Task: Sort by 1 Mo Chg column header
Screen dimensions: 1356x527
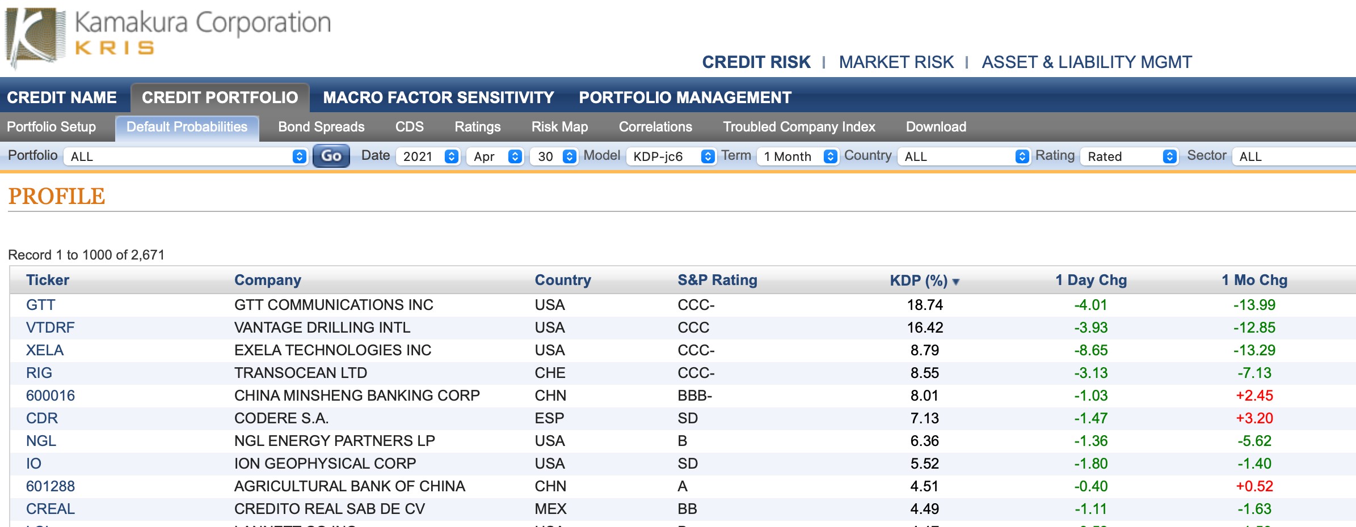Action: (x=1254, y=280)
